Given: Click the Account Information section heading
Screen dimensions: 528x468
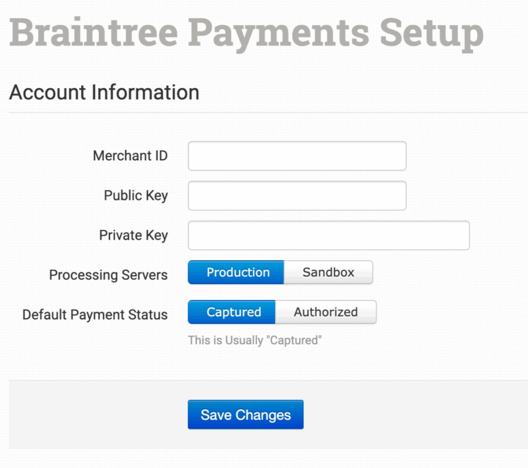Looking at the screenshot, I should [x=104, y=93].
